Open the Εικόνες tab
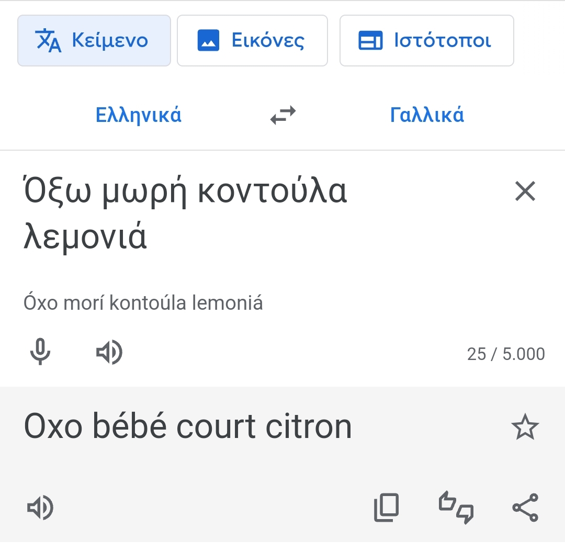 (x=252, y=41)
